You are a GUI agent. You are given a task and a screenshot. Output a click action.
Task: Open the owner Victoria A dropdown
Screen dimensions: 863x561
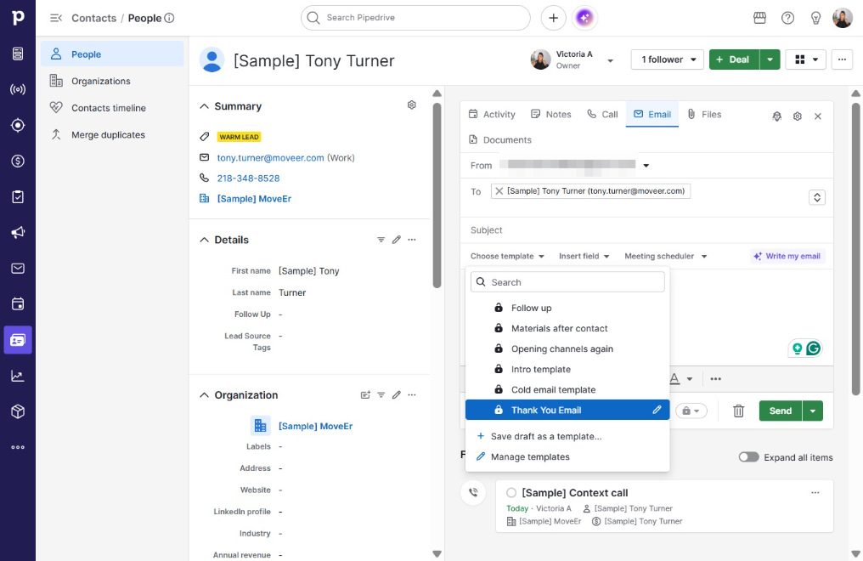click(610, 60)
